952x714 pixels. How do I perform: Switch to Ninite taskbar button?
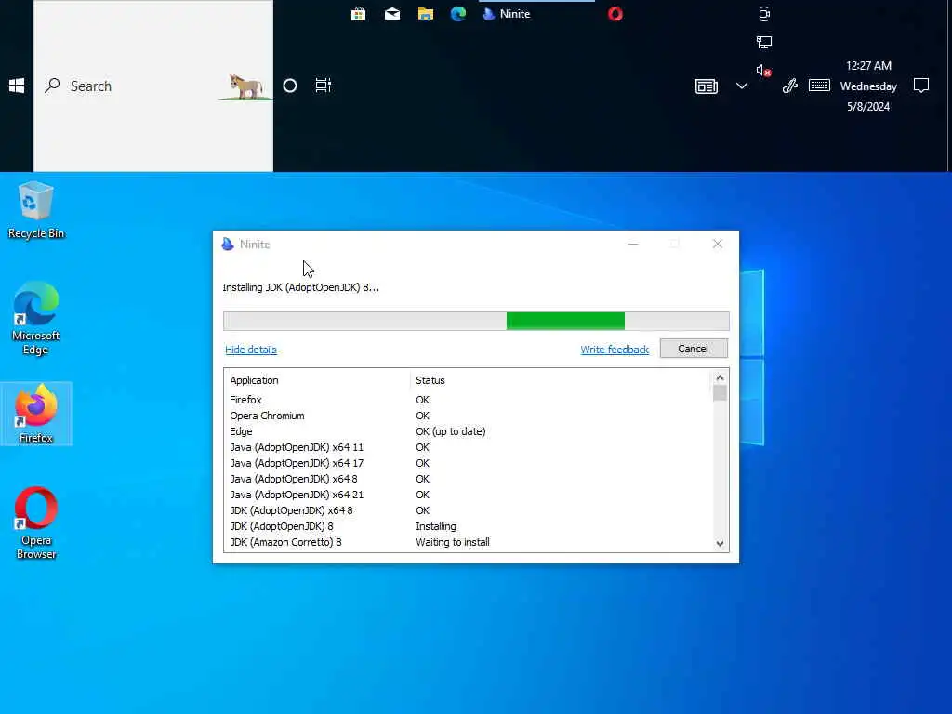pos(536,13)
